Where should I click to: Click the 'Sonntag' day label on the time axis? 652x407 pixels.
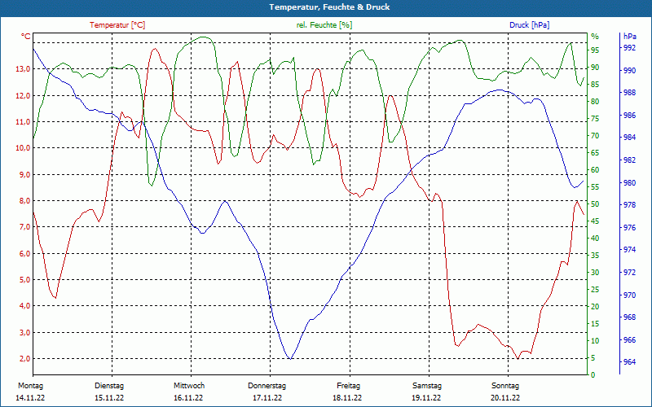click(505, 386)
